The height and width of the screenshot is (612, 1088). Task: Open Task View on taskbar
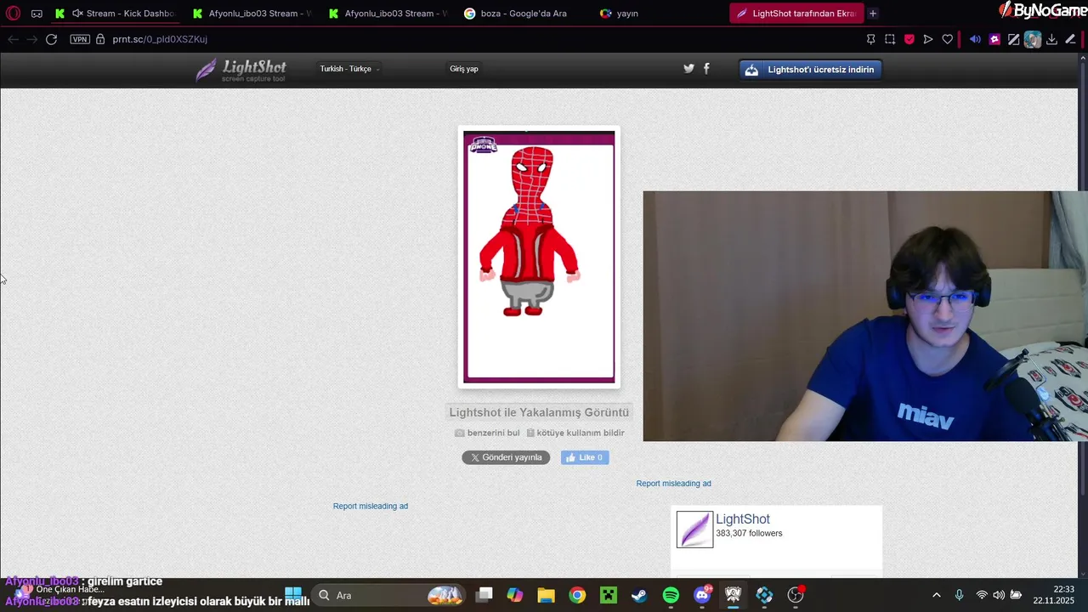(484, 595)
